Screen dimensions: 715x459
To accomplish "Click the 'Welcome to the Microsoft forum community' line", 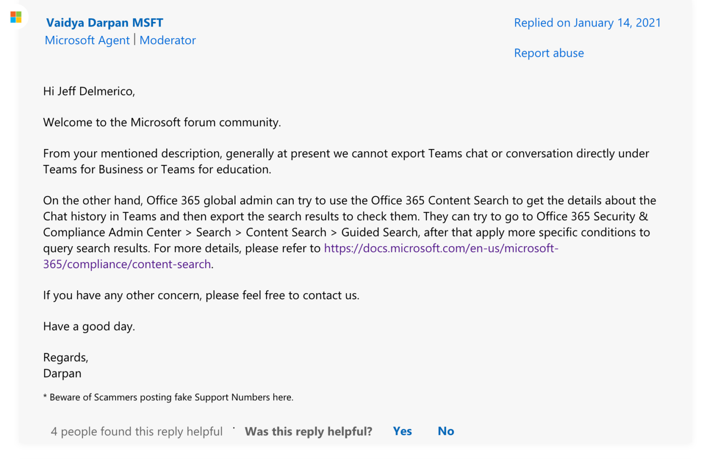I will (162, 122).
